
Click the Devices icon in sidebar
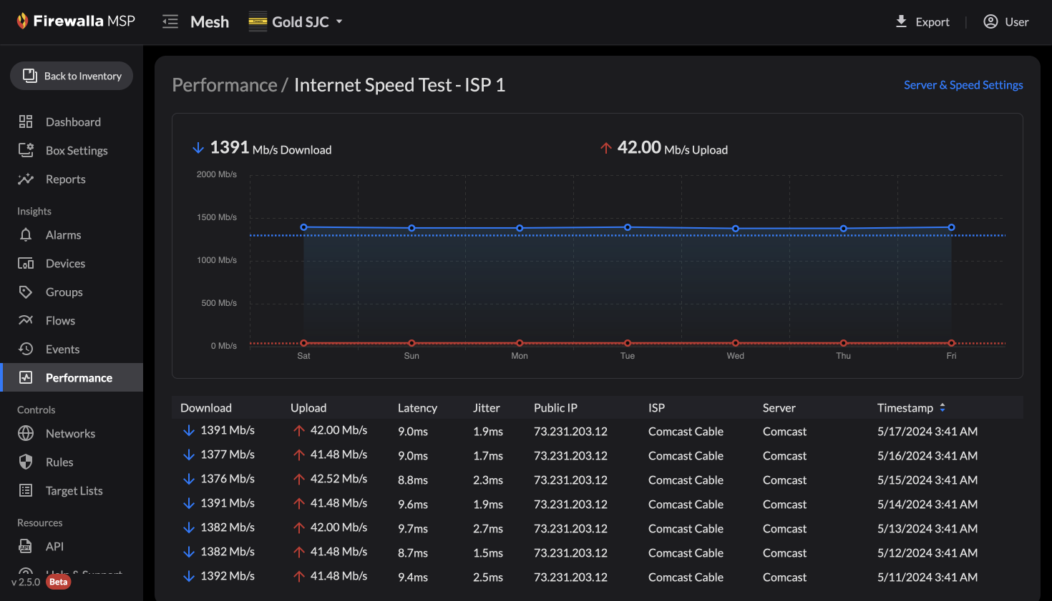tap(26, 263)
